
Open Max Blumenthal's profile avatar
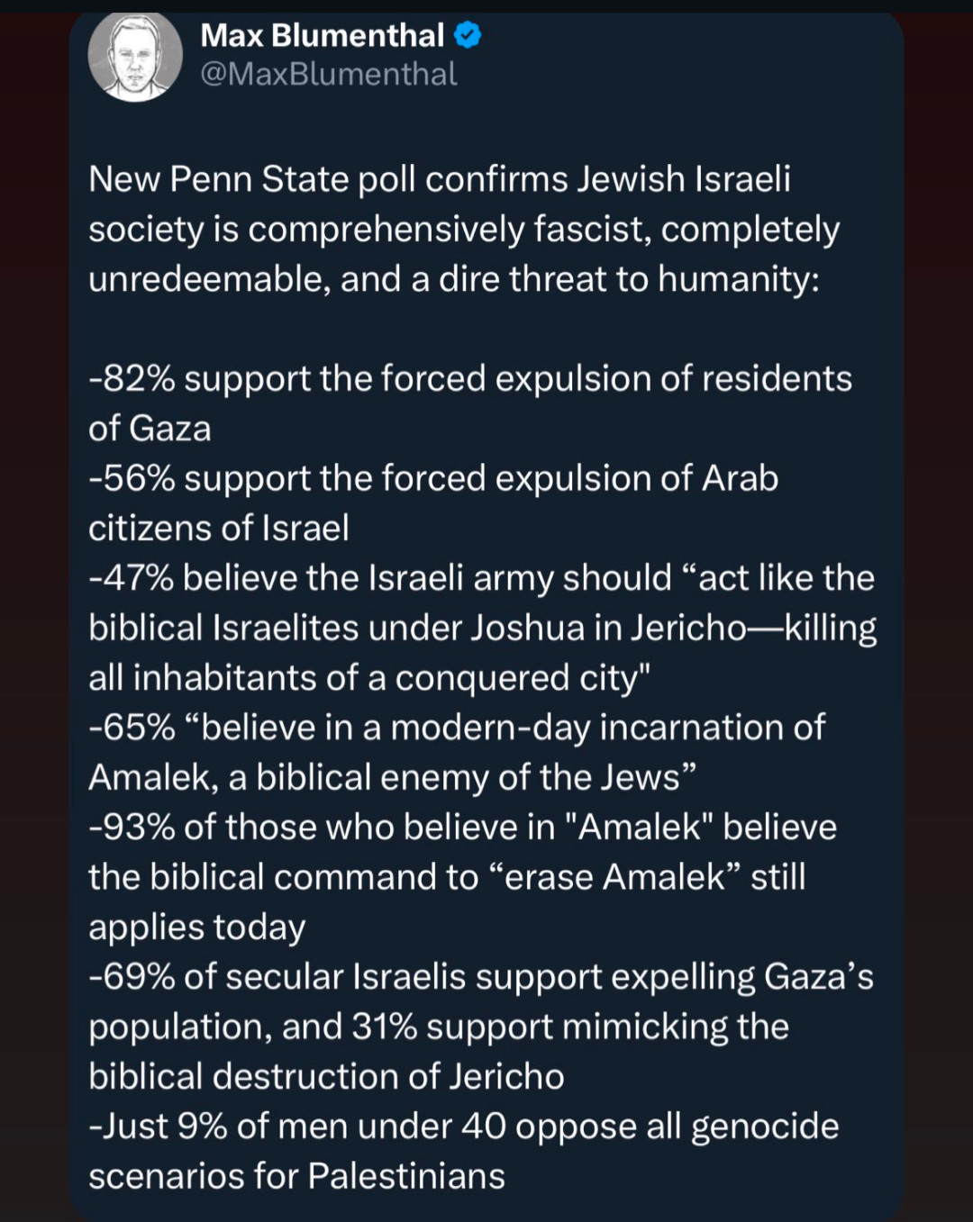[x=135, y=56]
